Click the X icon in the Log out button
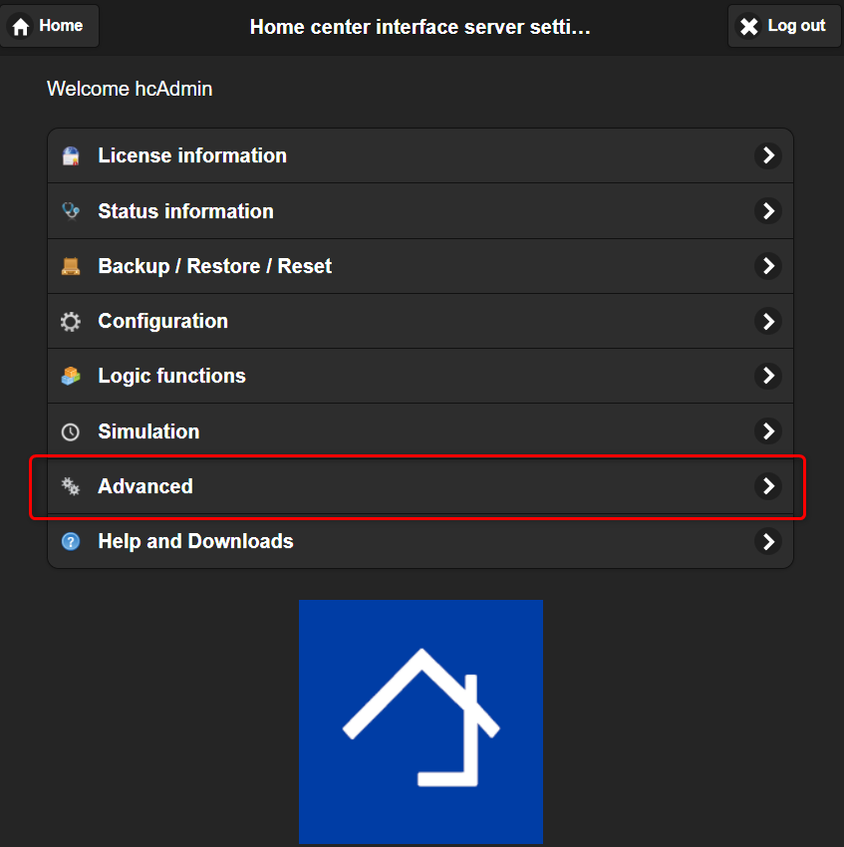 pyautogui.click(x=749, y=26)
